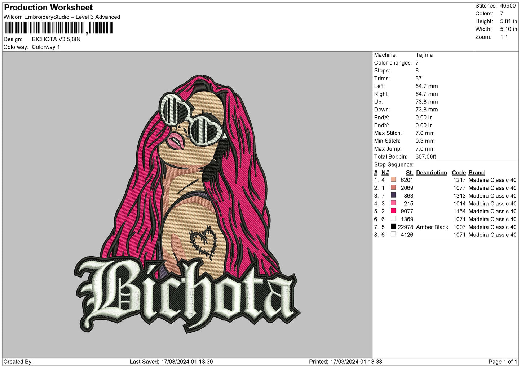Click thread code '1217'
521x368 pixels.
(459, 180)
